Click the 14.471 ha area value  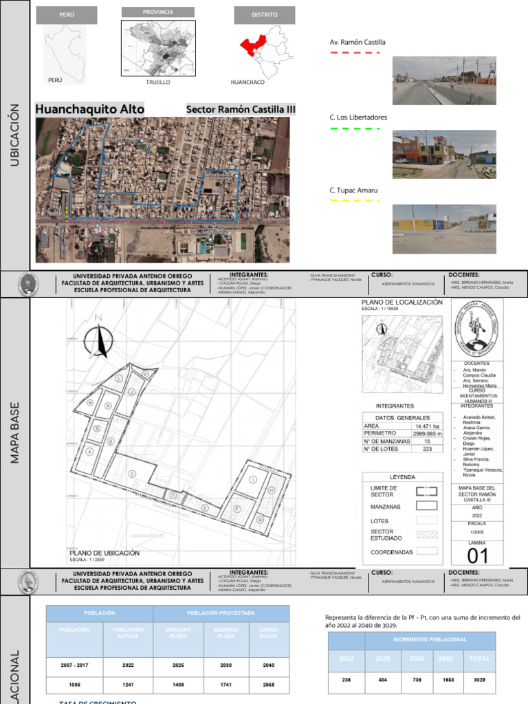[427, 426]
